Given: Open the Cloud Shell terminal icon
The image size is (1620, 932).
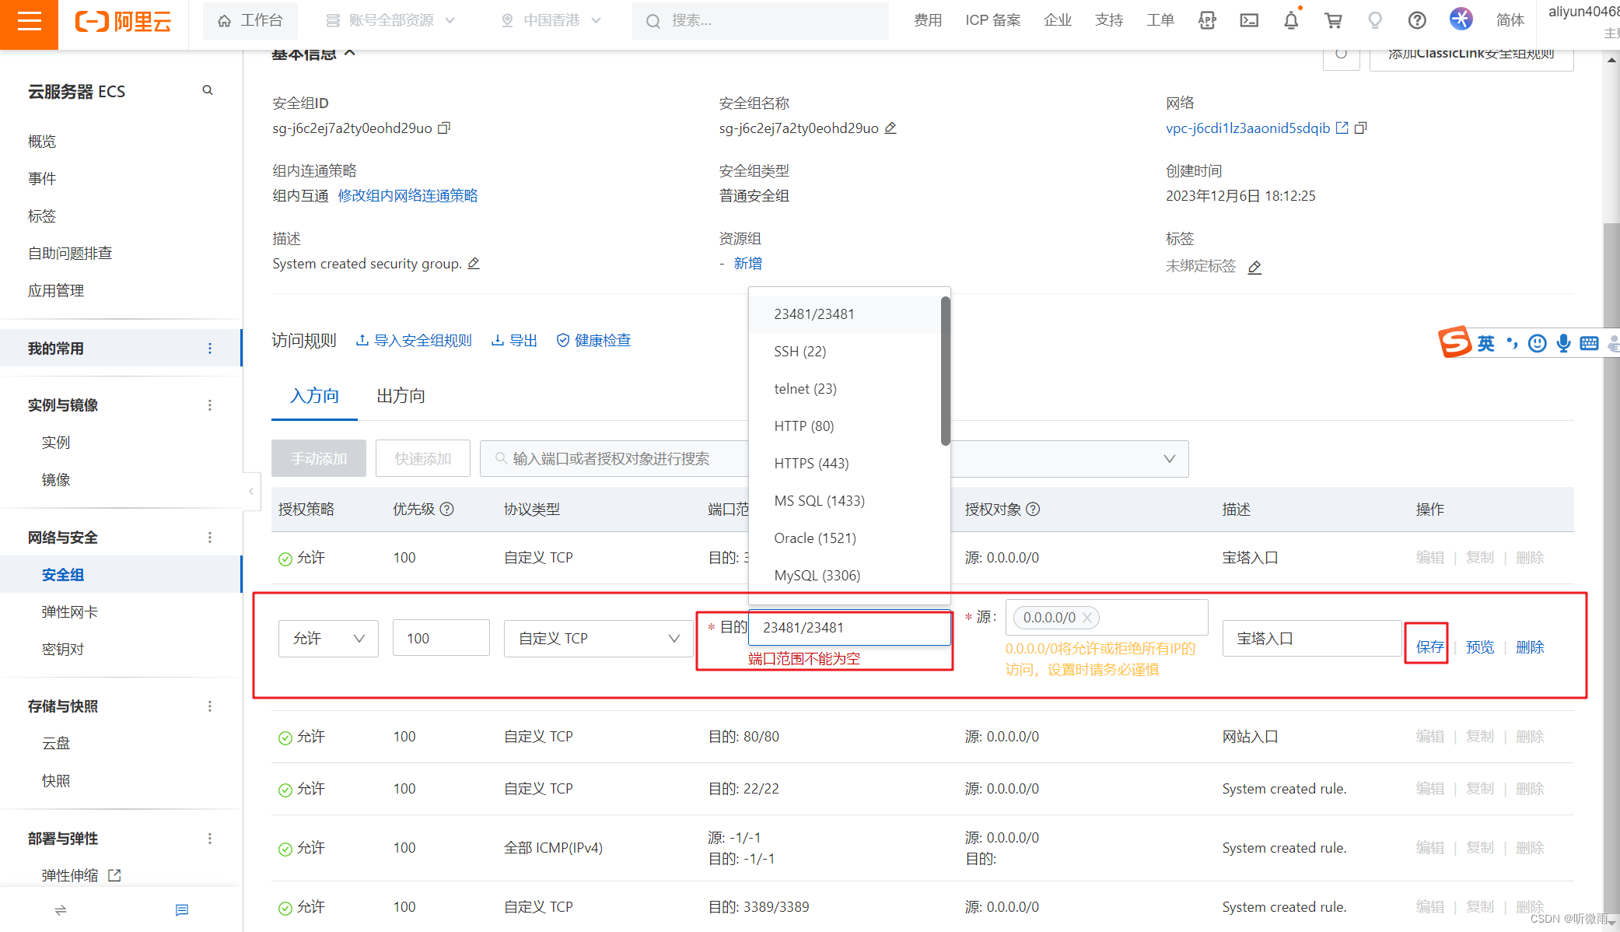Looking at the screenshot, I should (x=1249, y=21).
